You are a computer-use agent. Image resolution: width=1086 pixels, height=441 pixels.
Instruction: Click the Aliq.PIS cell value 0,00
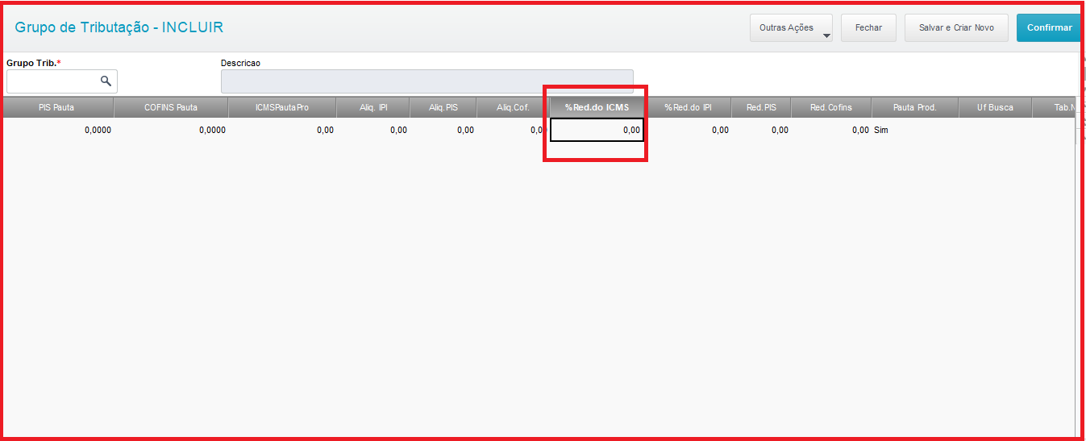465,130
